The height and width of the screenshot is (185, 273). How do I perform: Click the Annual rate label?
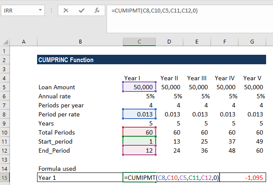point(54,96)
